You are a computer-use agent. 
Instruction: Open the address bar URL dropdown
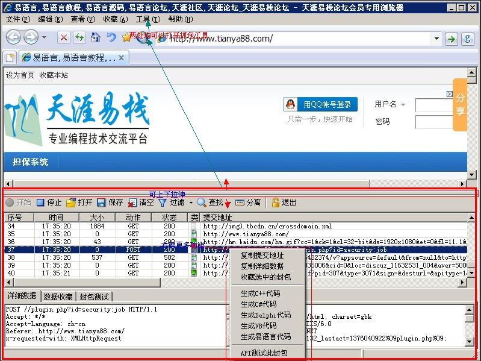pos(436,39)
